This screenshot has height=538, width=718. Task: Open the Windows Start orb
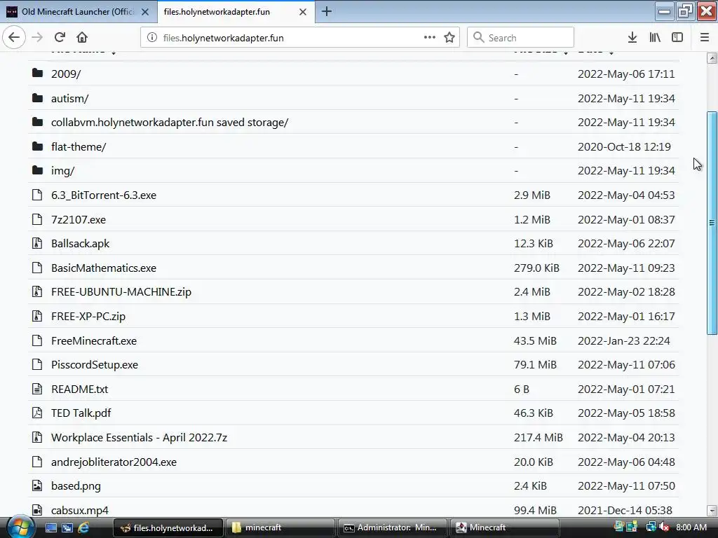coord(20,527)
